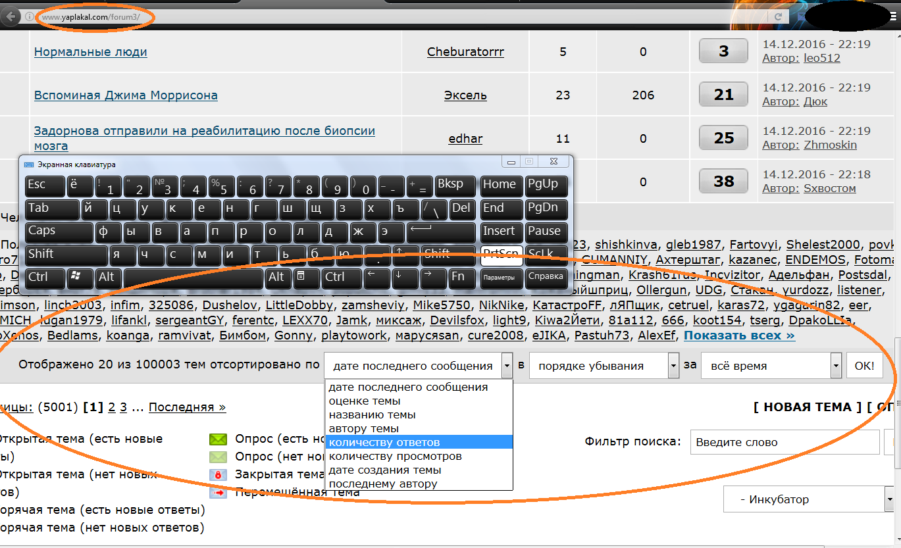Click the browser address bar URL
Screen dimensions: 901x548
point(91,17)
